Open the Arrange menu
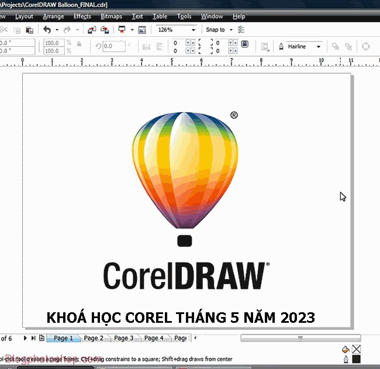 pyautogui.click(x=53, y=16)
